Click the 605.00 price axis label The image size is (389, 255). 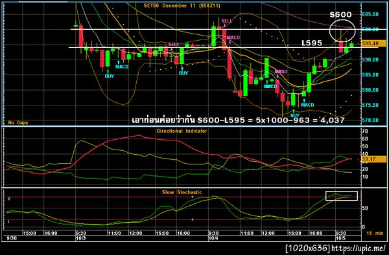point(370,14)
